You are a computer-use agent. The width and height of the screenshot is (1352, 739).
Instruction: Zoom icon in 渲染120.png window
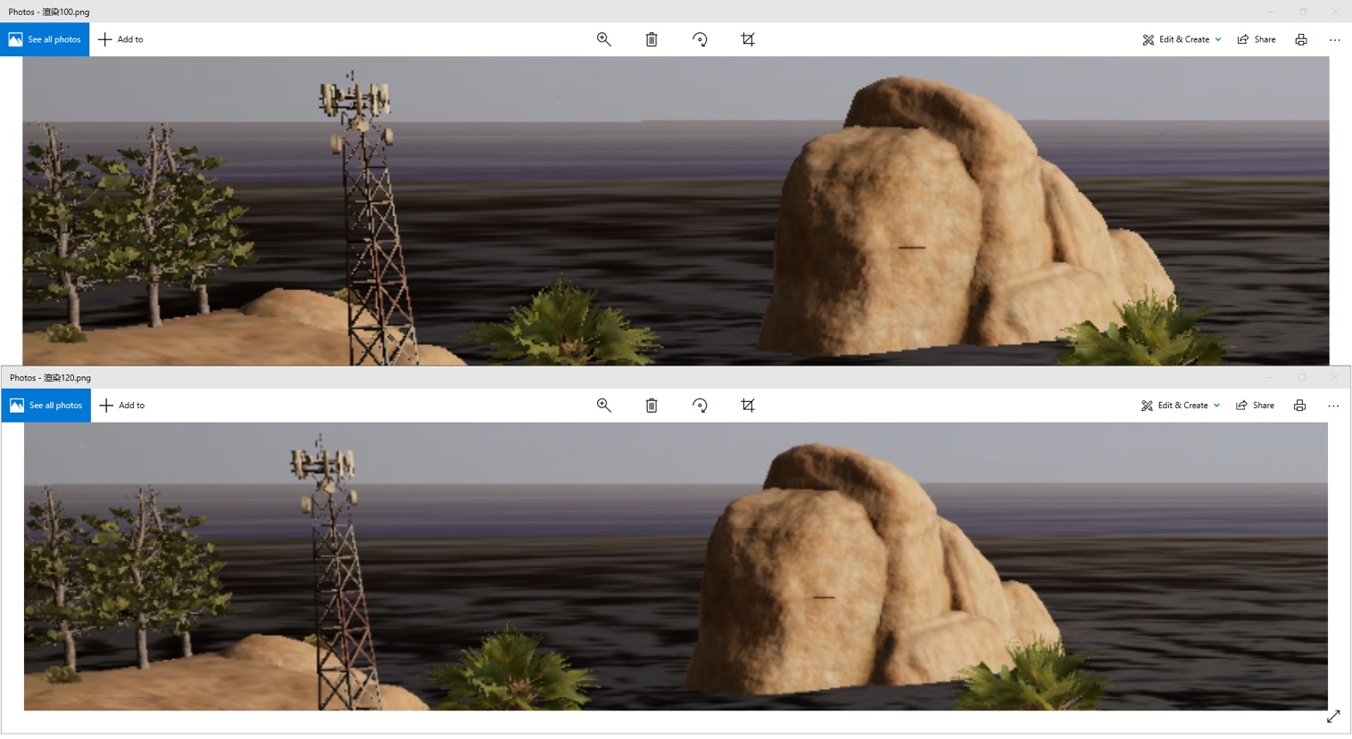604,406
